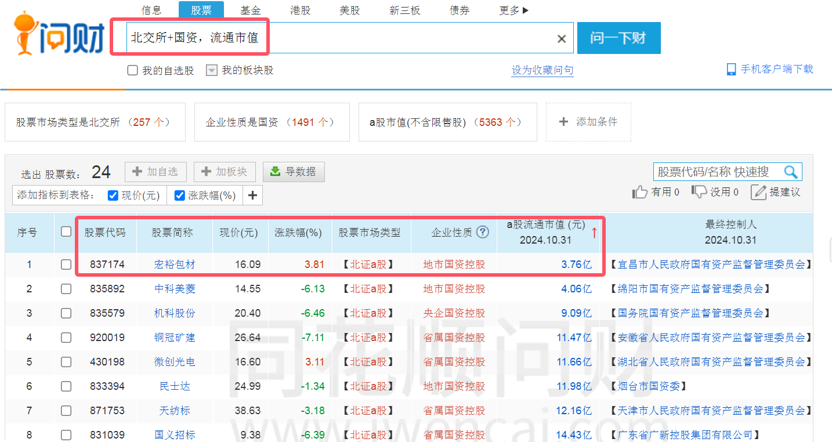
Task: Open stock link 国义招标
Action: click(175, 434)
